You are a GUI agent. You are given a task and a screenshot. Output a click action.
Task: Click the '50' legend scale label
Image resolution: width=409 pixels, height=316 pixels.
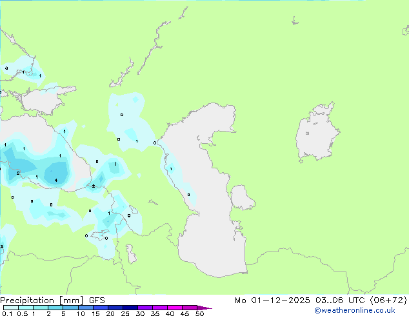click(x=199, y=313)
